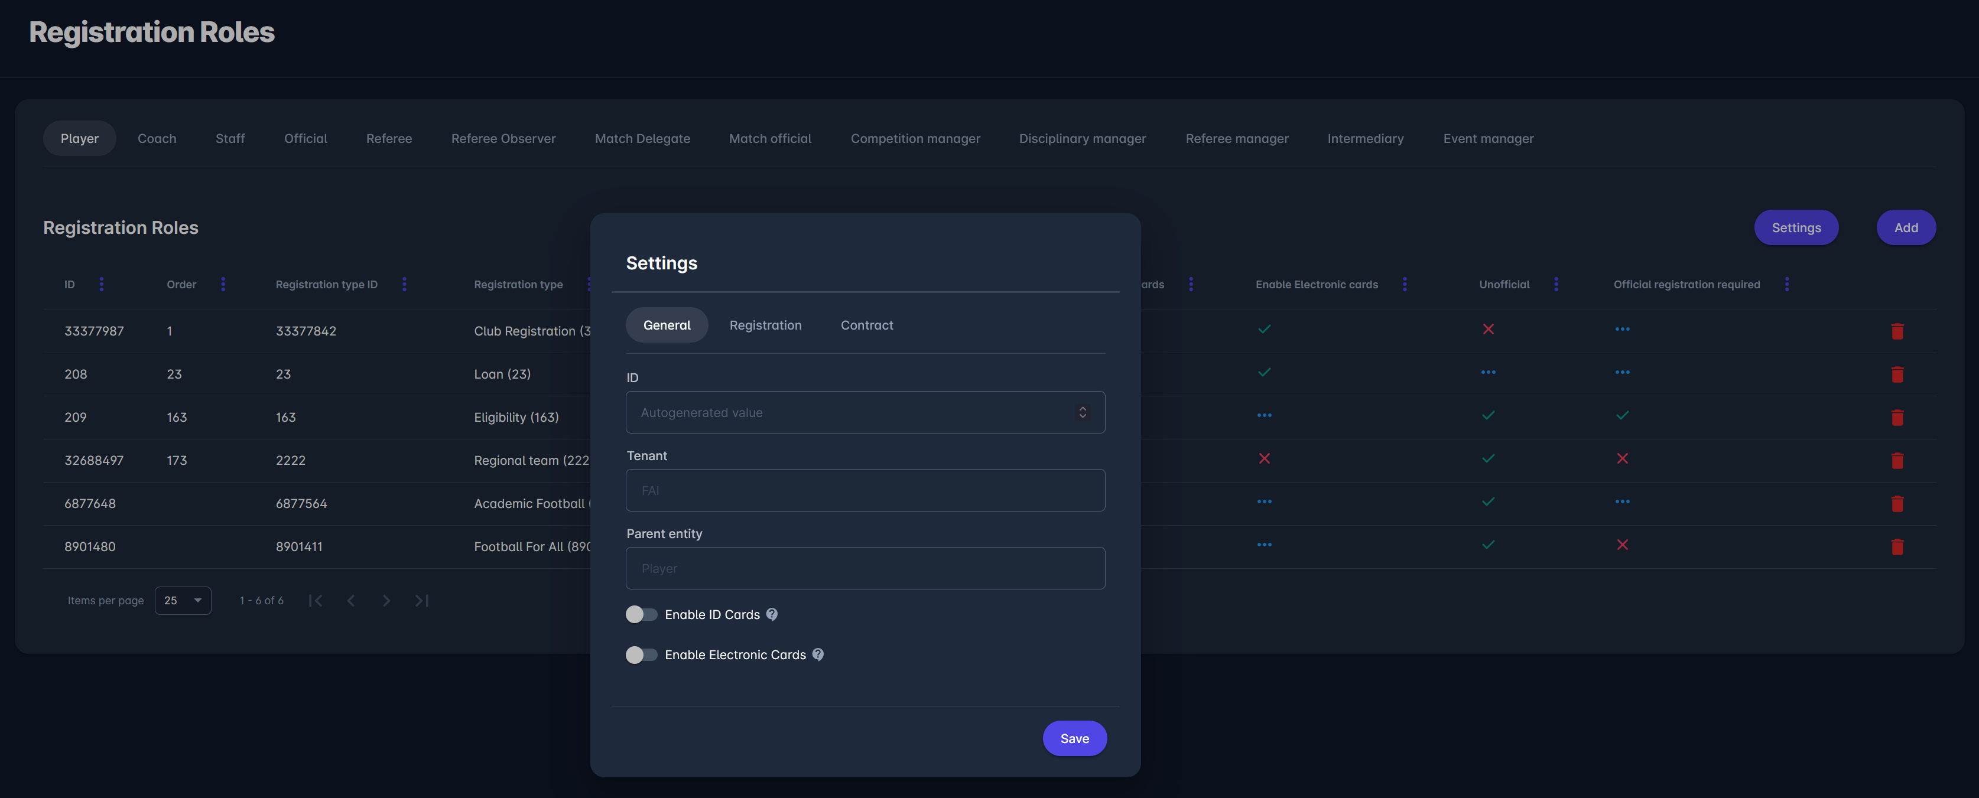Click inside the Tenant input field
Image resolution: width=1979 pixels, height=798 pixels.
coord(865,490)
